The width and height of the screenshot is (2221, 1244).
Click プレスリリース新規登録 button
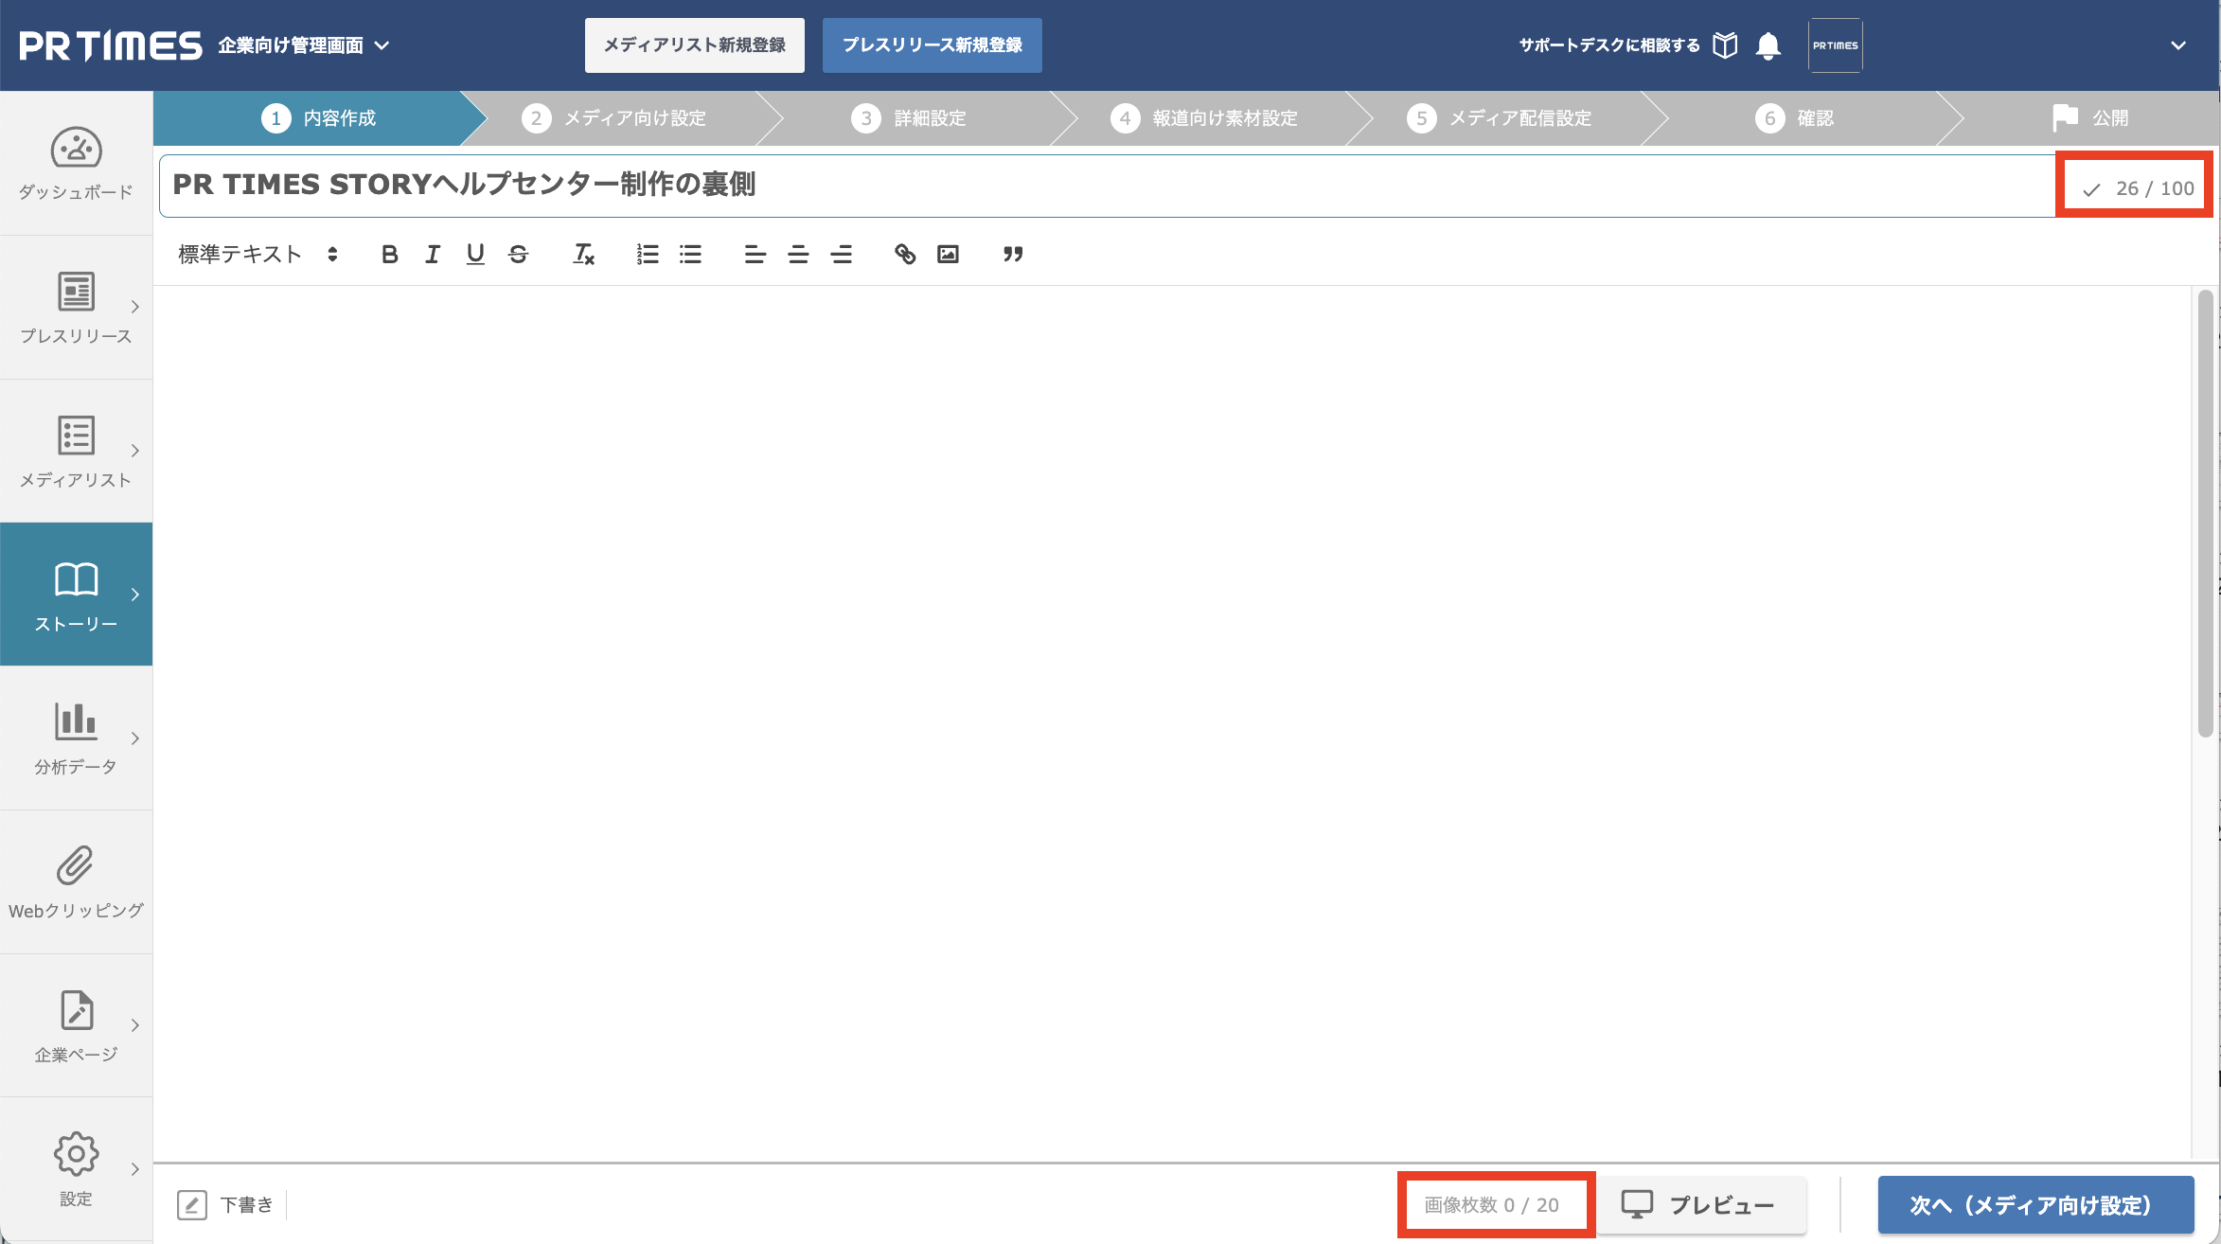933,45
